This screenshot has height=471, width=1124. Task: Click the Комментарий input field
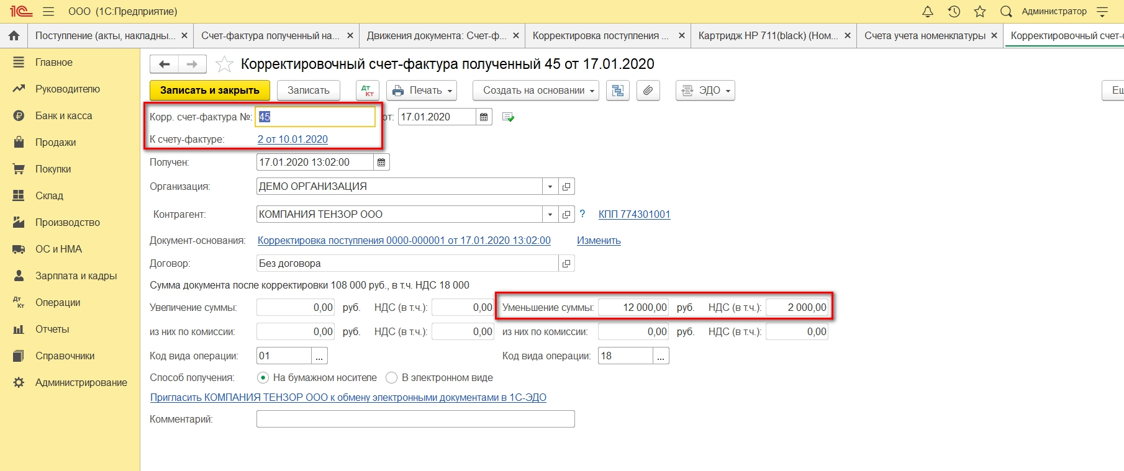pos(415,419)
